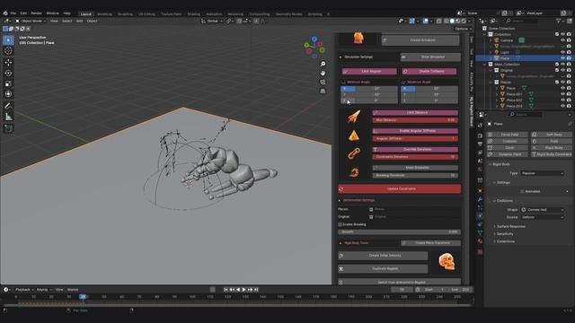Click the outliner filter funnel icon
575x323 pixels.
[x=558, y=22]
